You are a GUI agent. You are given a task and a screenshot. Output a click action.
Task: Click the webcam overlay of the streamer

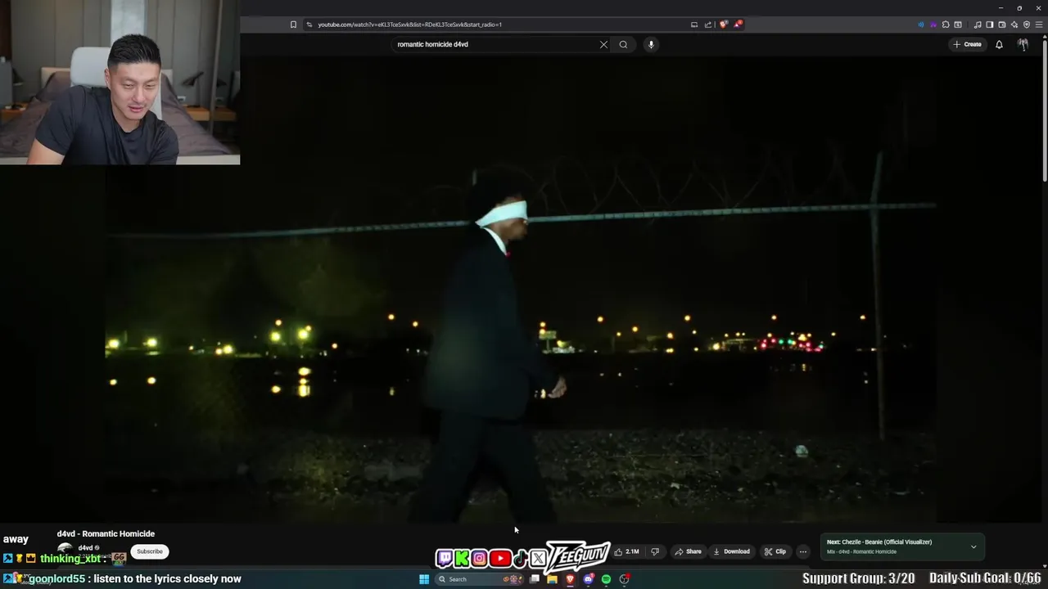pos(120,82)
